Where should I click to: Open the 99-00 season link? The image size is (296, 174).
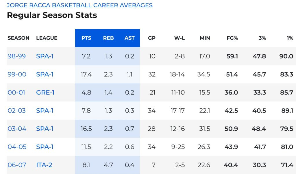pyautogui.click(x=17, y=74)
